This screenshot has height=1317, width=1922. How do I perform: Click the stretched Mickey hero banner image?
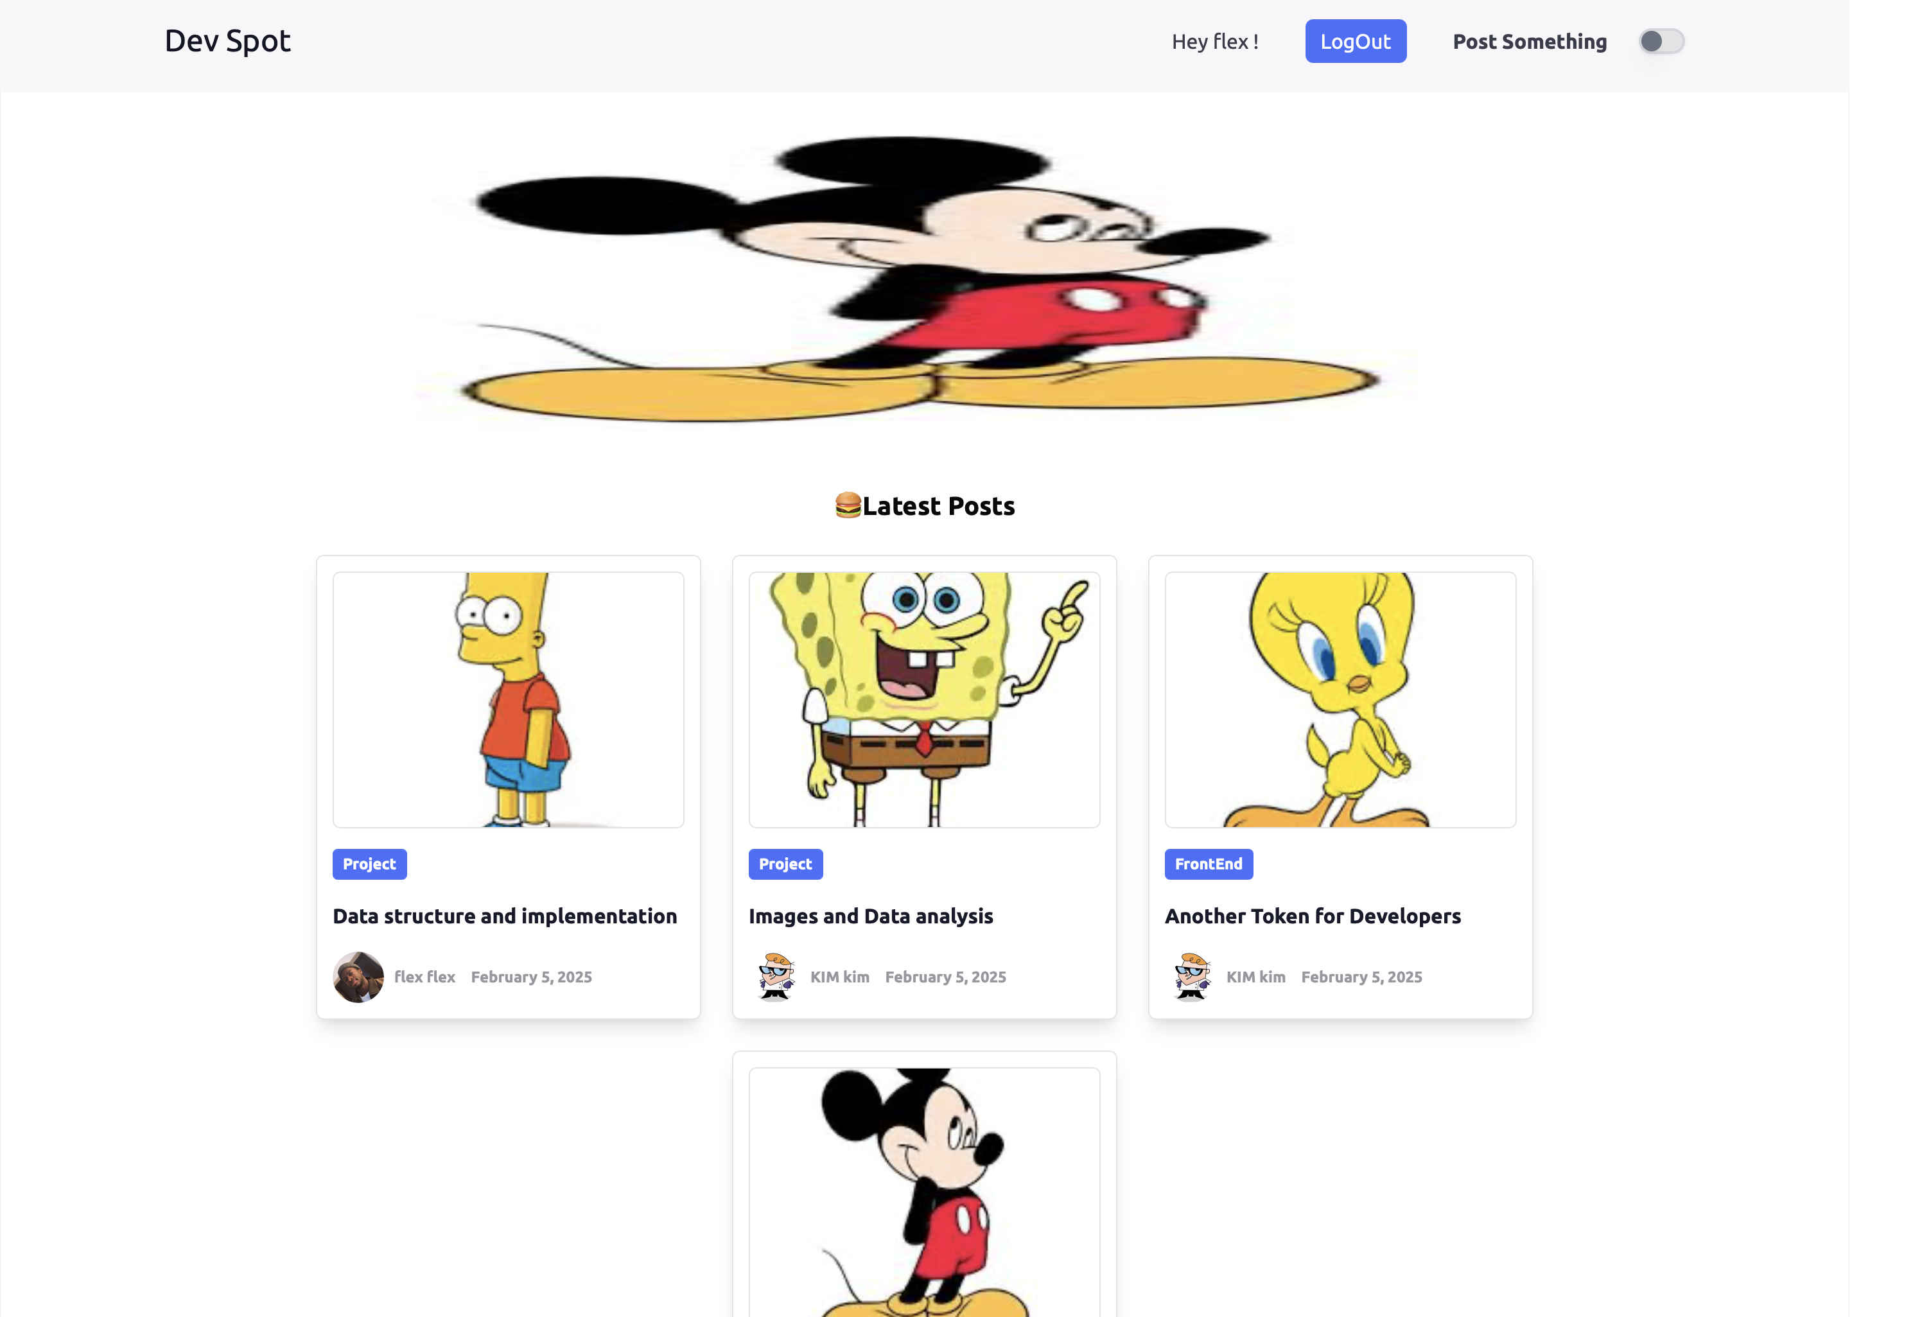924,278
